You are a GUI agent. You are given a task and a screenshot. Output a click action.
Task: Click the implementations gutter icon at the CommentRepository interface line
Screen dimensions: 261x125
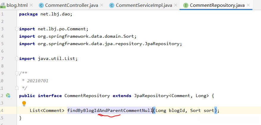[8, 96]
